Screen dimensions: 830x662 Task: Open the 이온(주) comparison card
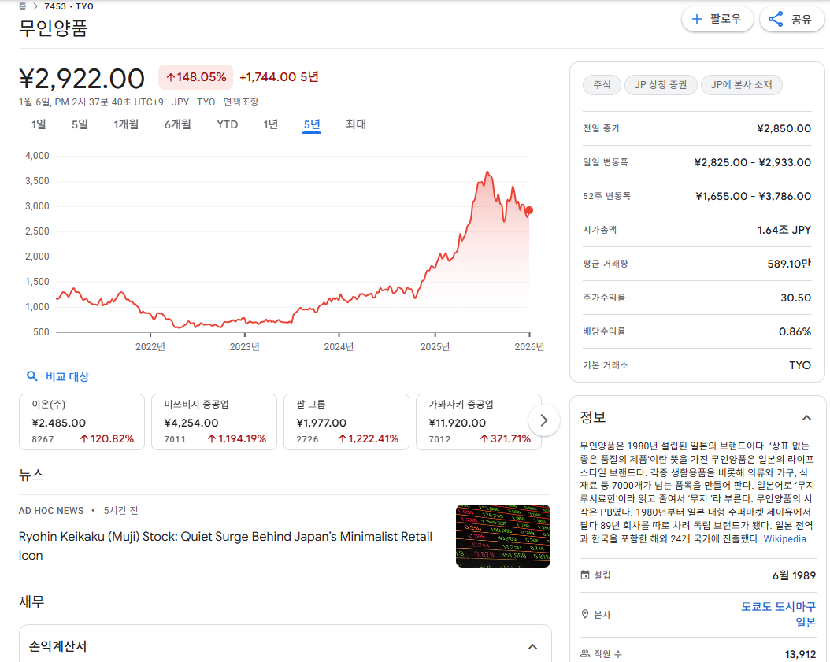point(82,422)
